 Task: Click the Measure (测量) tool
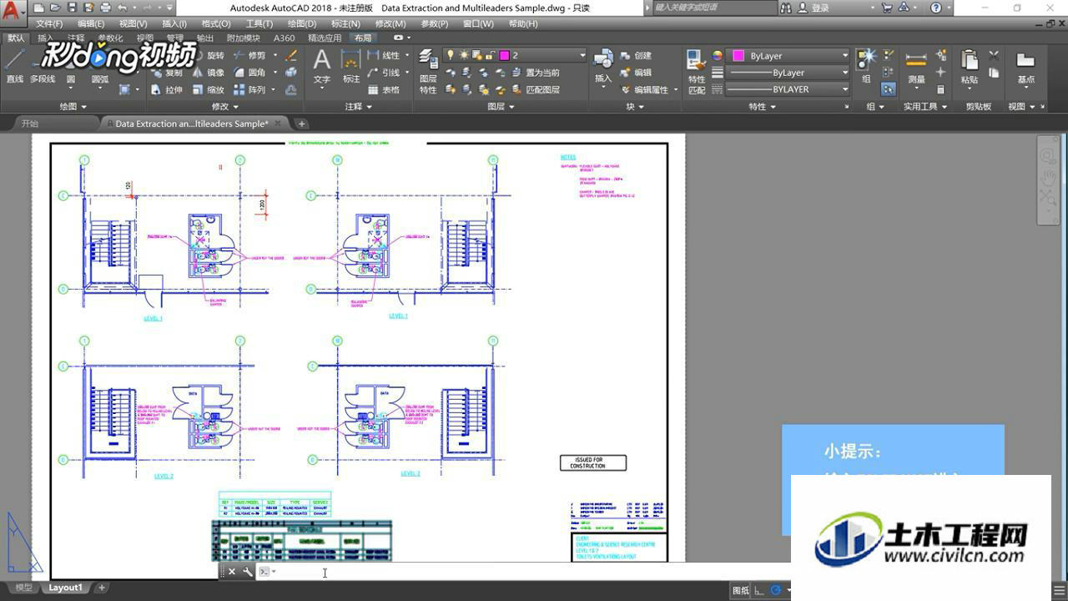[x=916, y=67]
